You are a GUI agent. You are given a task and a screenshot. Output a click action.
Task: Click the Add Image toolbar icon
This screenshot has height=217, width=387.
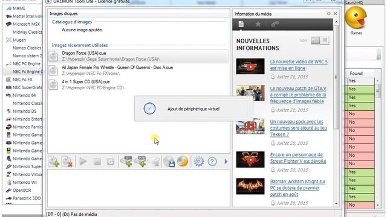point(54,162)
